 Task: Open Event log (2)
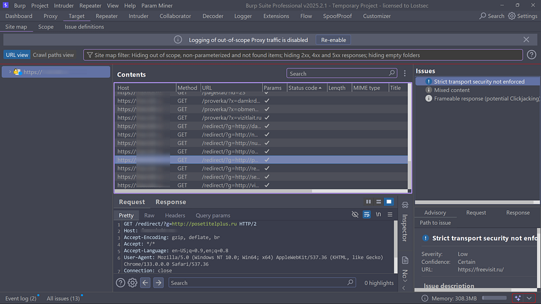(x=20, y=298)
